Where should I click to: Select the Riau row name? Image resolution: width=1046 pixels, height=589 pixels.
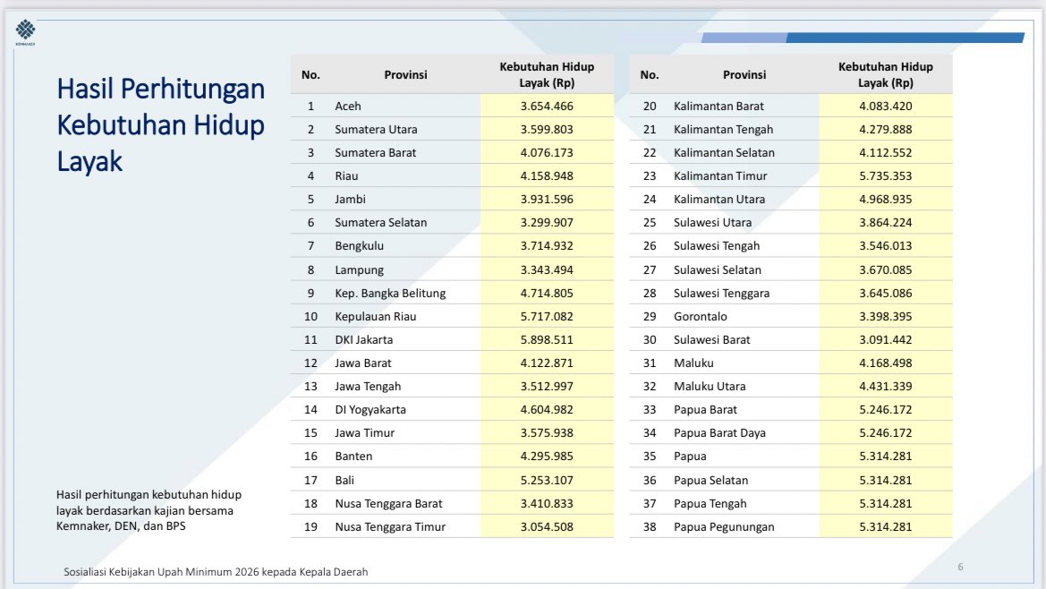click(346, 176)
